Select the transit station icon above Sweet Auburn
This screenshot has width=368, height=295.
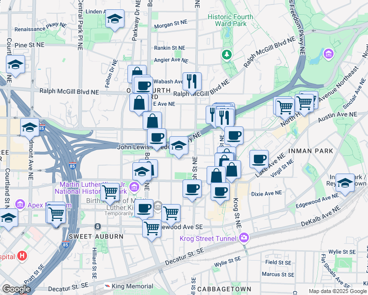(97, 227)
